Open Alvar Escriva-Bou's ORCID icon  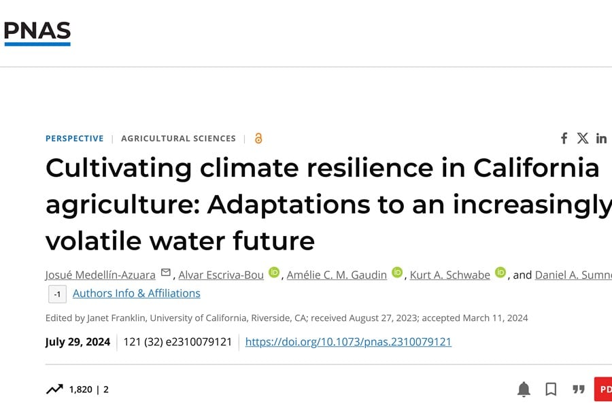point(274,273)
